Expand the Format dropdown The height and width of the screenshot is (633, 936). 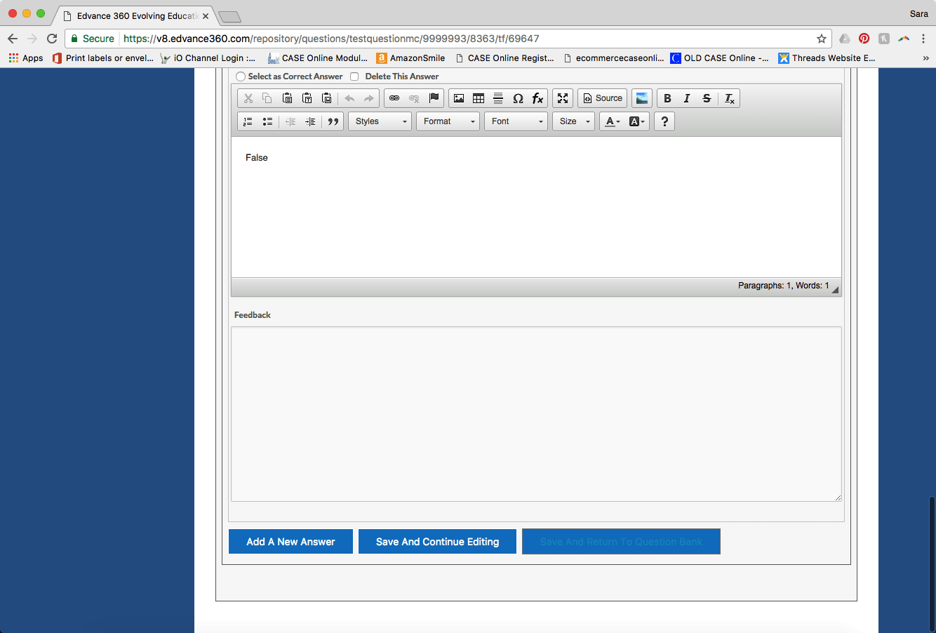(x=448, y=121)
